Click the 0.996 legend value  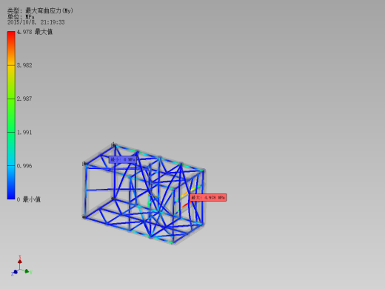(24, 166)
